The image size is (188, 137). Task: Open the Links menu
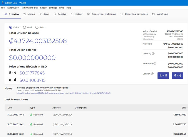pos(62,8)
